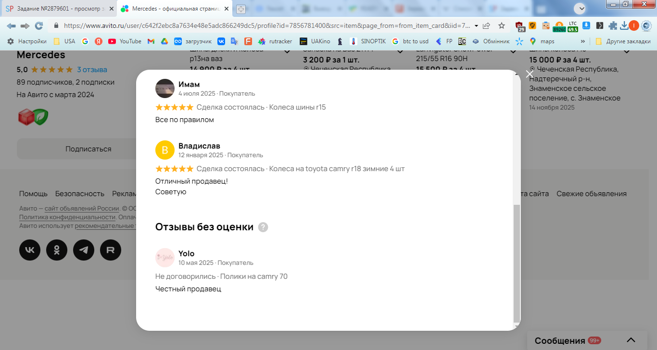Image resolution: width=657 pixels, height=350 pixels.
Task: Open SINOPTIK bookmark
Action: click(368, 41)
